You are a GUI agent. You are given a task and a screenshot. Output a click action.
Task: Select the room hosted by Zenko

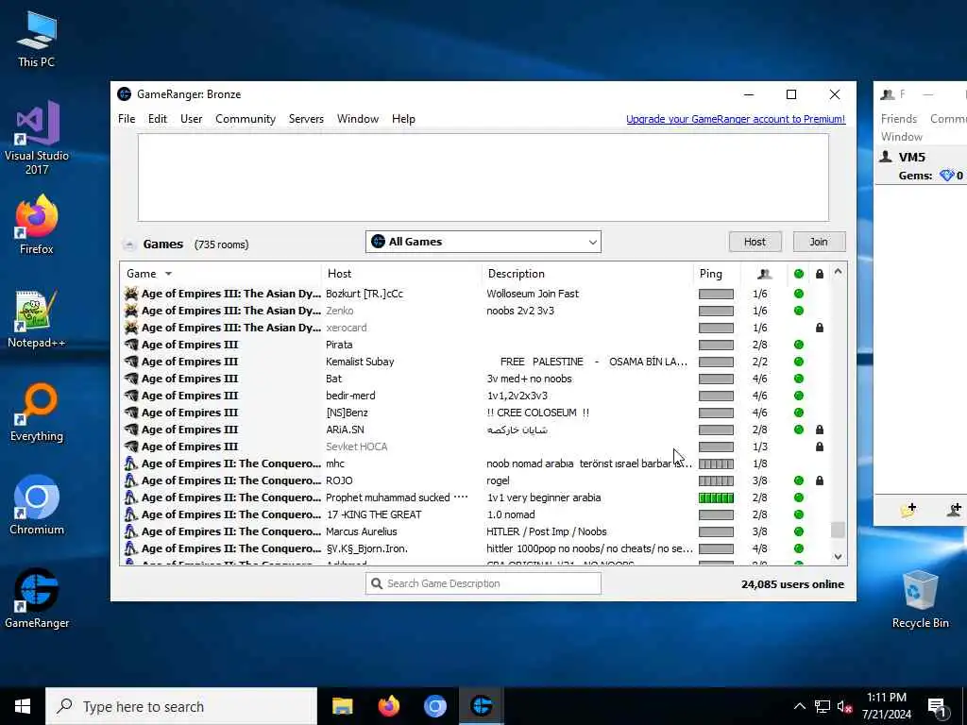pos(475,311)
